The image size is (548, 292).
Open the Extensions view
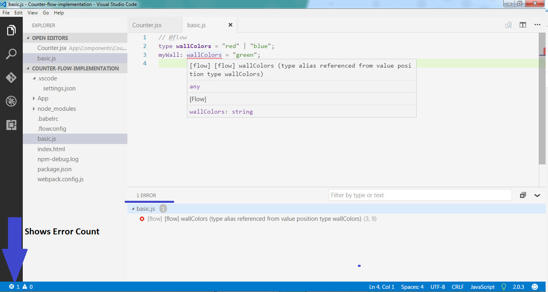tap(11, 125)
